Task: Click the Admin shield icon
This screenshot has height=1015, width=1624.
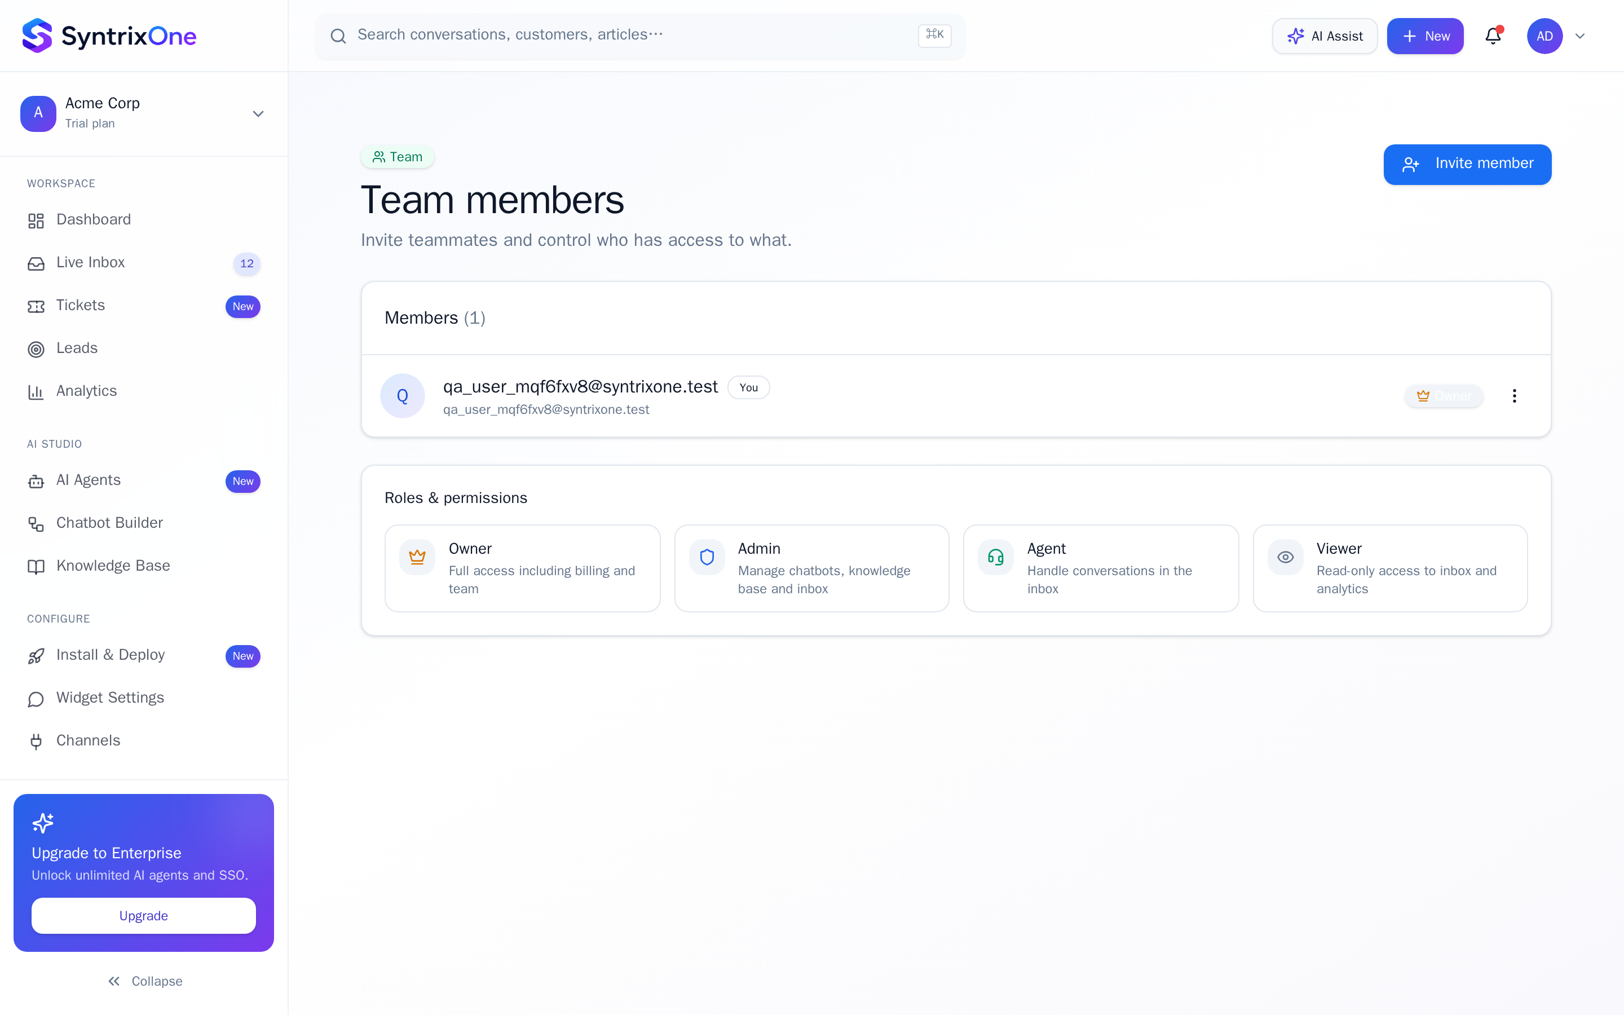Action: click(707, 557)
